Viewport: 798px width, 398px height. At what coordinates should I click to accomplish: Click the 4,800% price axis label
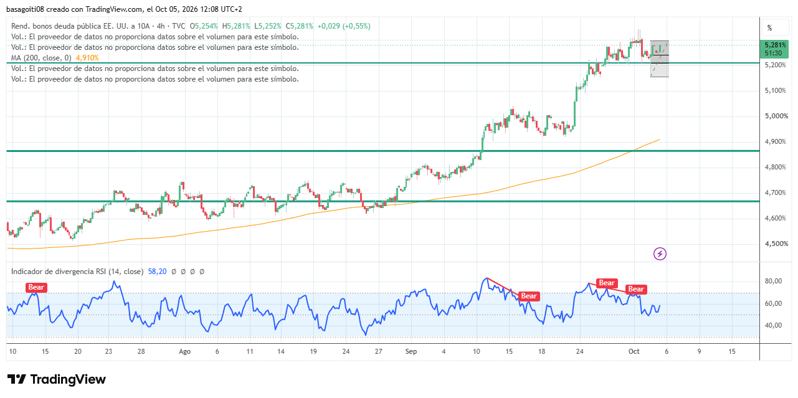click(776, 167)
